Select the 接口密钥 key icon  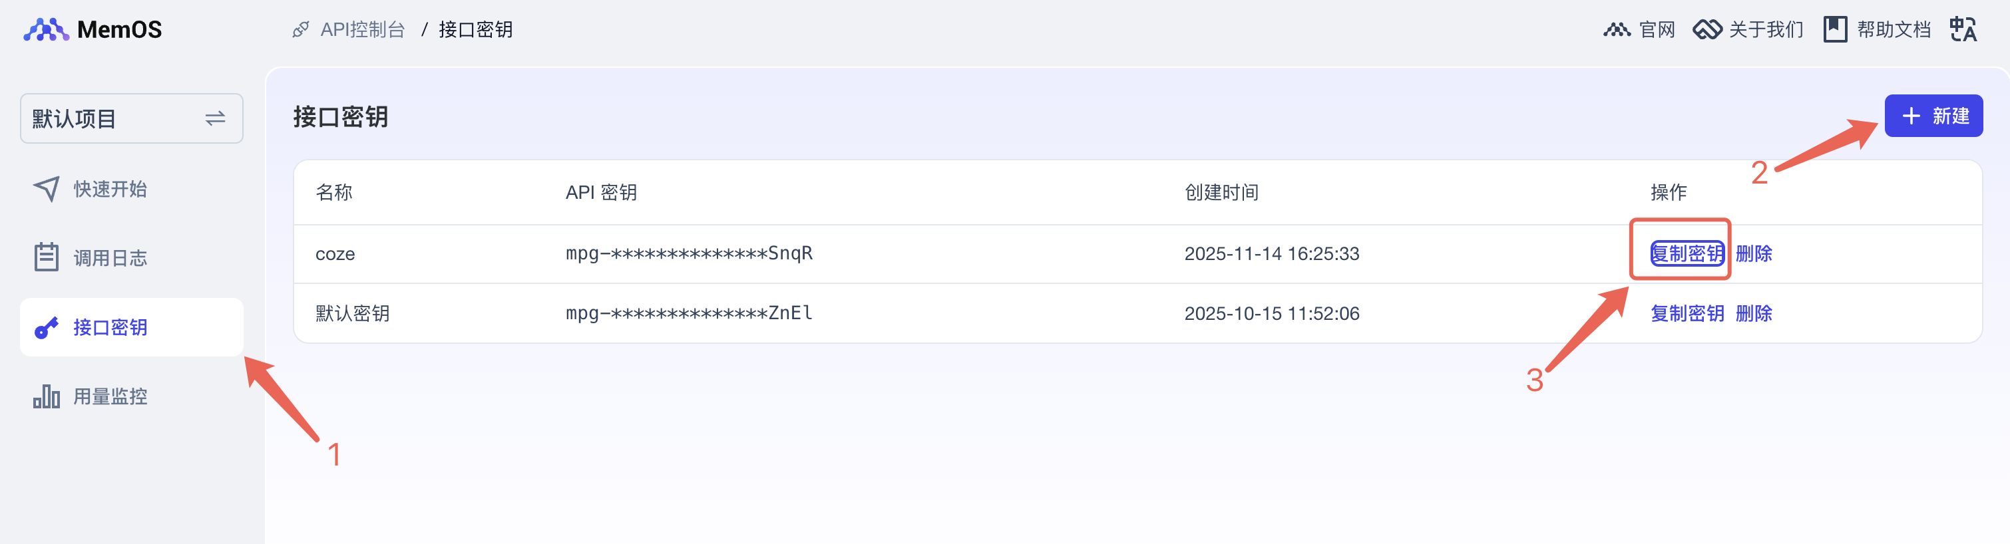[x=47, y=327]
